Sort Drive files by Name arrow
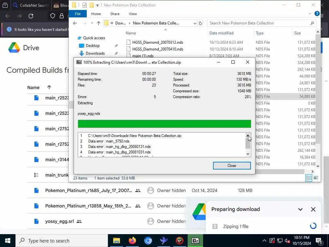Screen dimensions: 329x247 click(49, 87)
